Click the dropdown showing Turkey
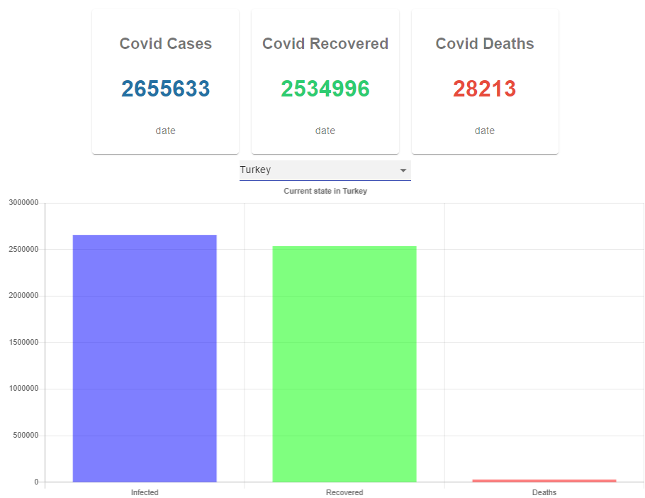The width and height of the screenshot is (645, 498). (x=325, y=170)
